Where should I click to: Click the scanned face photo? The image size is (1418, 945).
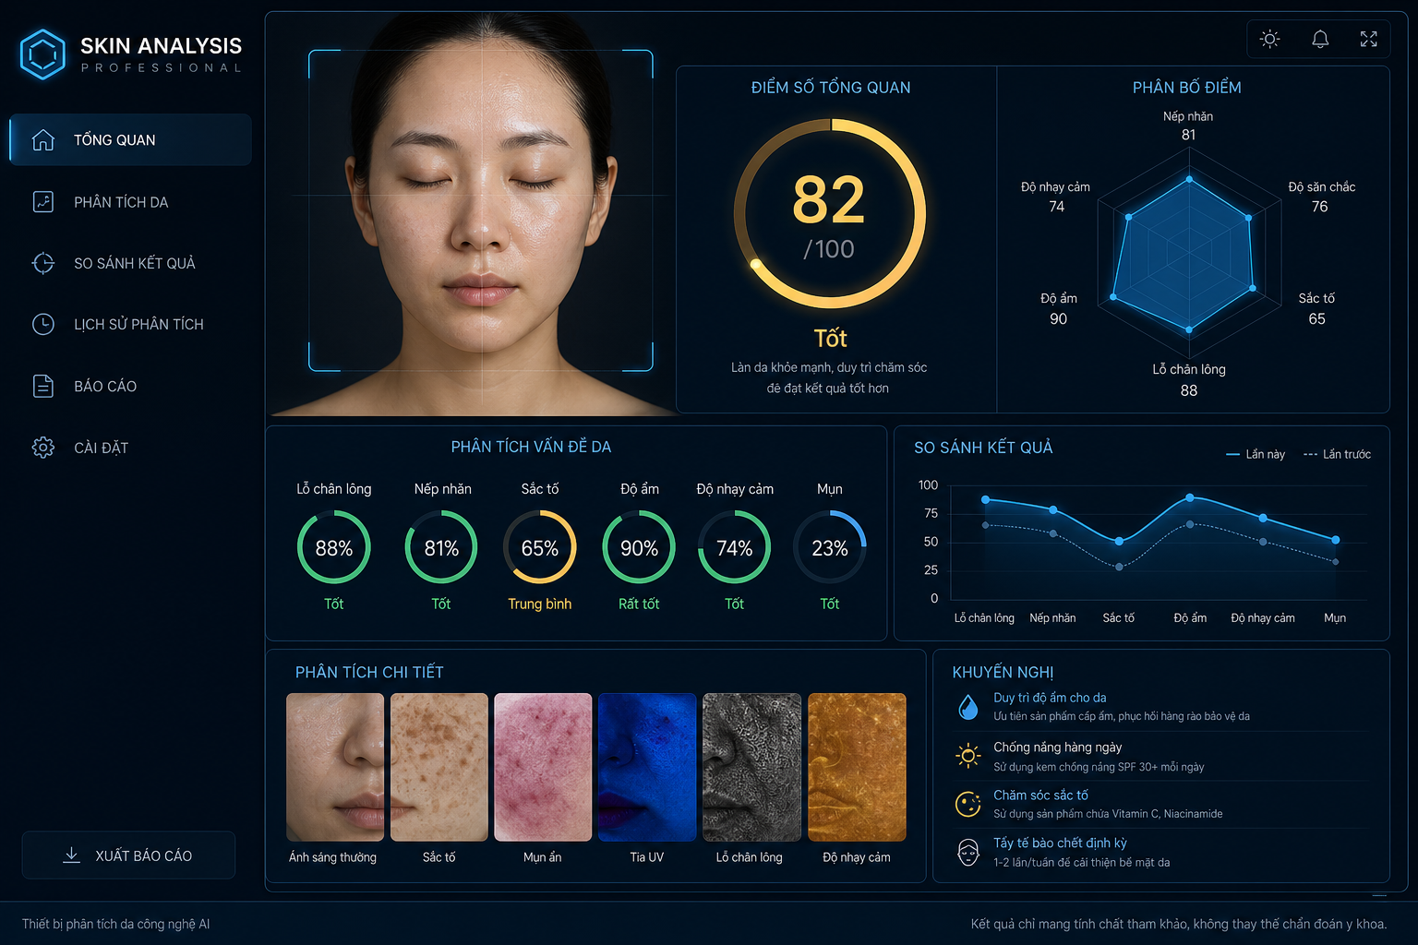coord(480,214)
